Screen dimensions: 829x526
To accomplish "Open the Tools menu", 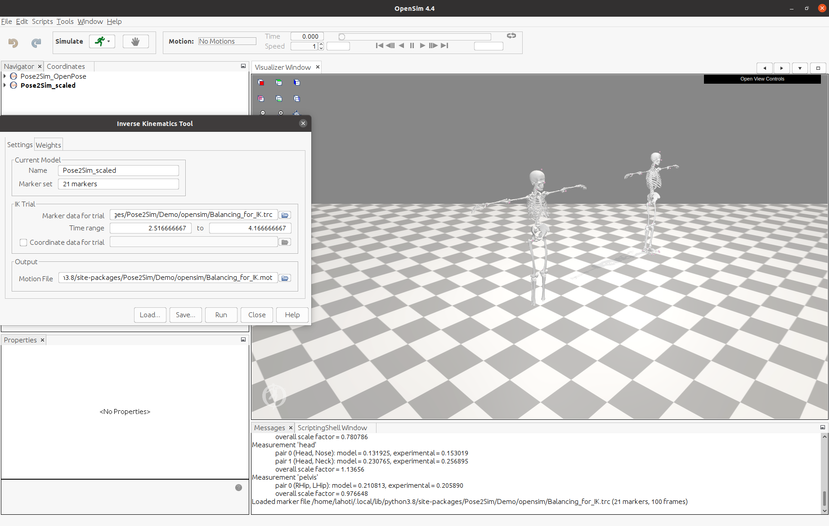I will click(65, 21).
